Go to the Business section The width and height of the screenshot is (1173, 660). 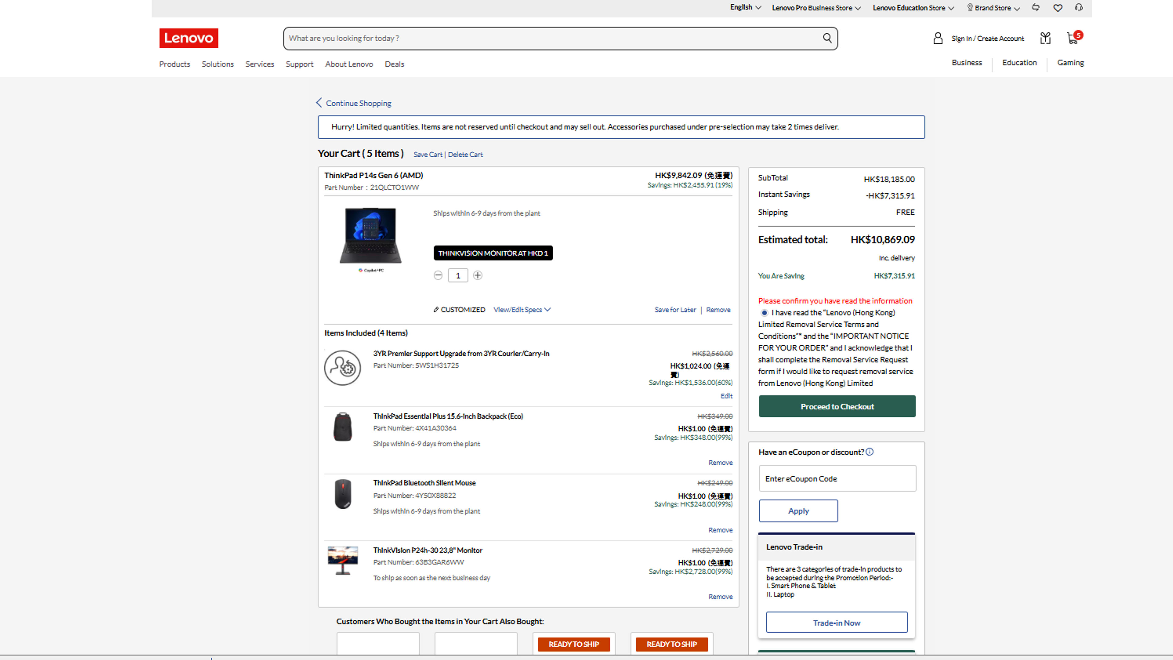pyautogui.click(x=966, y=63)
